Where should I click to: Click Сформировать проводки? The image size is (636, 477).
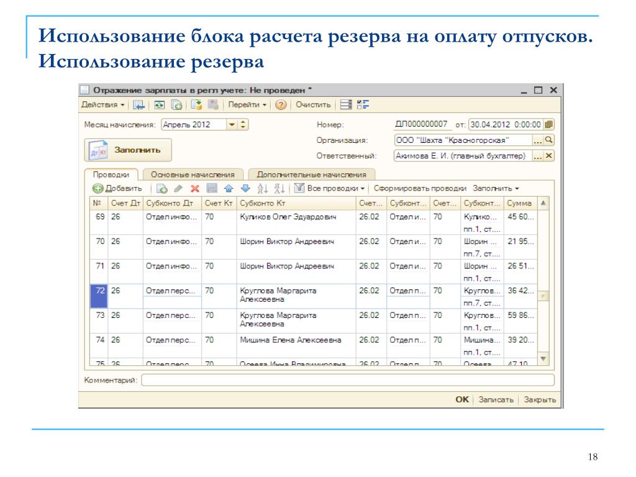click(420, 188)
